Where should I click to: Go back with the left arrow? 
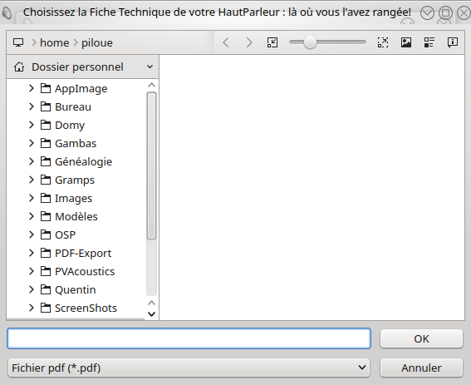coord(226,42)
